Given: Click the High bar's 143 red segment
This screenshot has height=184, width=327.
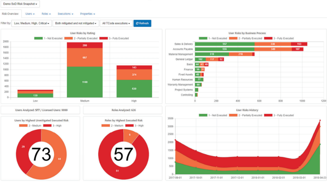Looking at the screenshot, I should (134, 68).
